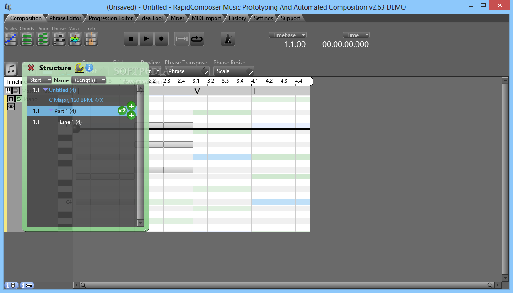Open the Mixer tab

(177, 18)
